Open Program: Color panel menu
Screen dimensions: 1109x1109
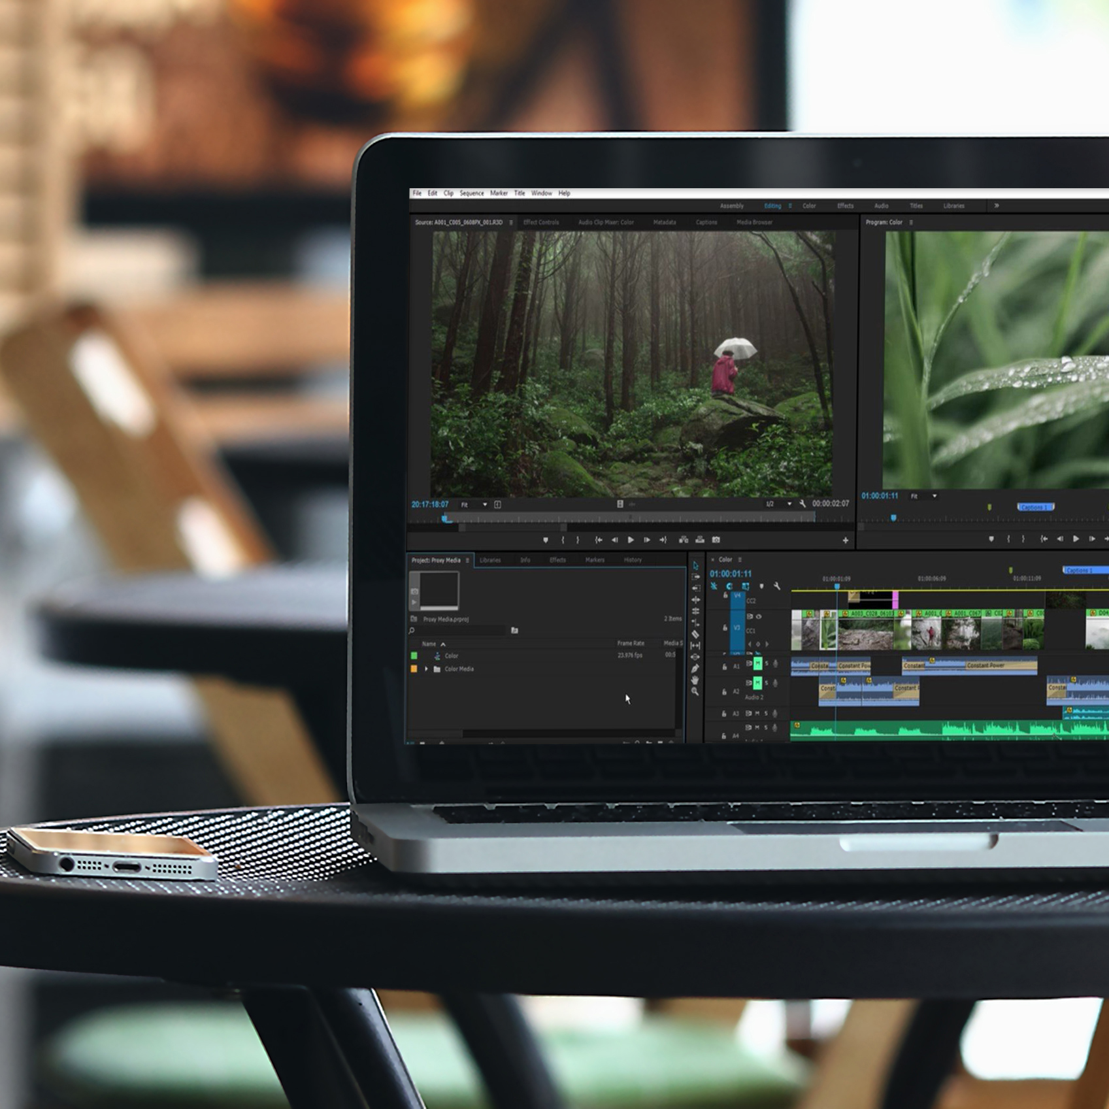tap(911, 223)
